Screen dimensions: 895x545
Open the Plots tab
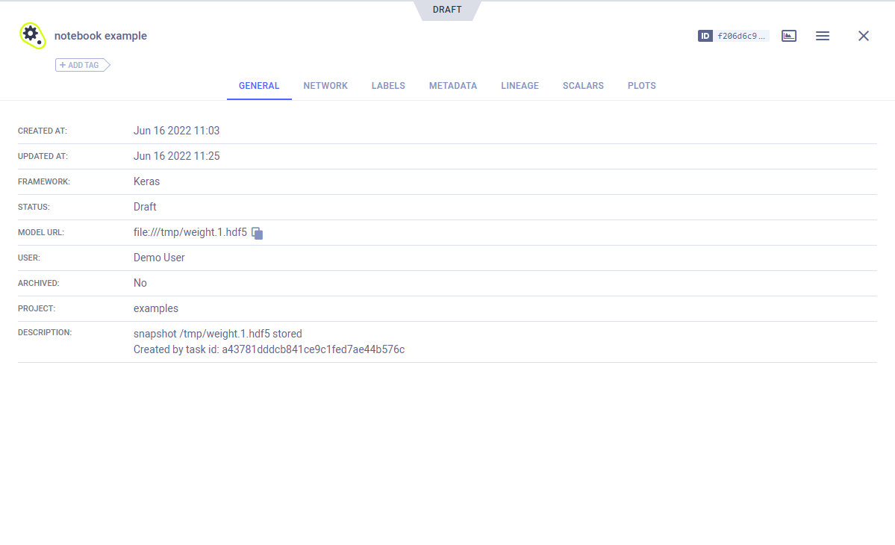point(642,86)
